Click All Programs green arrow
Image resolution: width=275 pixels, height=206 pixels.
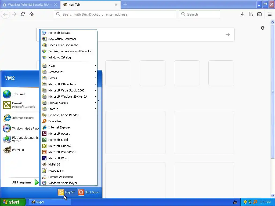click(x=37, y=182)
